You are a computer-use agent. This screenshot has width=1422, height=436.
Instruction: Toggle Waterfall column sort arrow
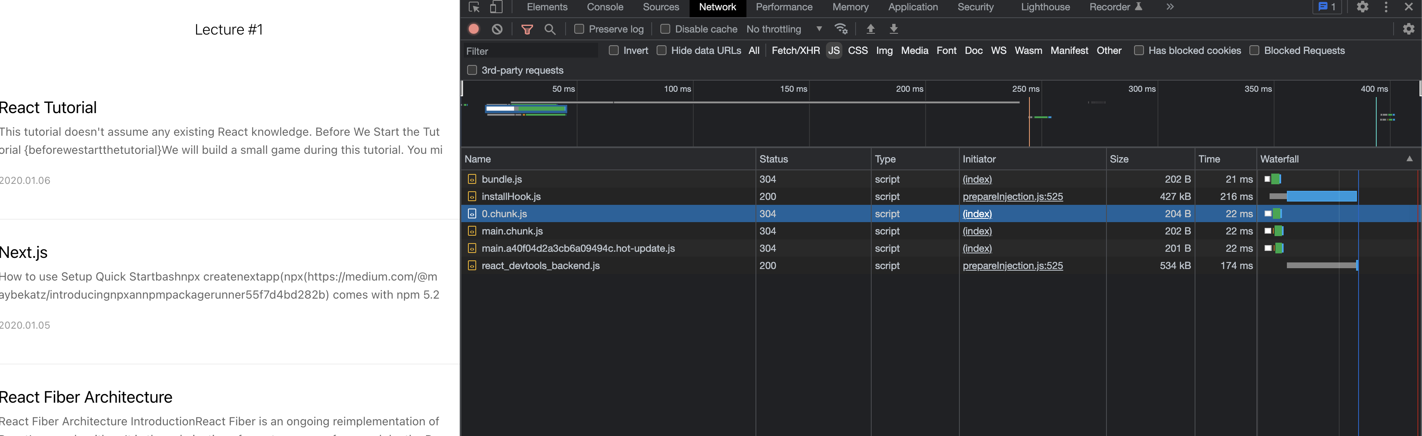coord(1409,159)
